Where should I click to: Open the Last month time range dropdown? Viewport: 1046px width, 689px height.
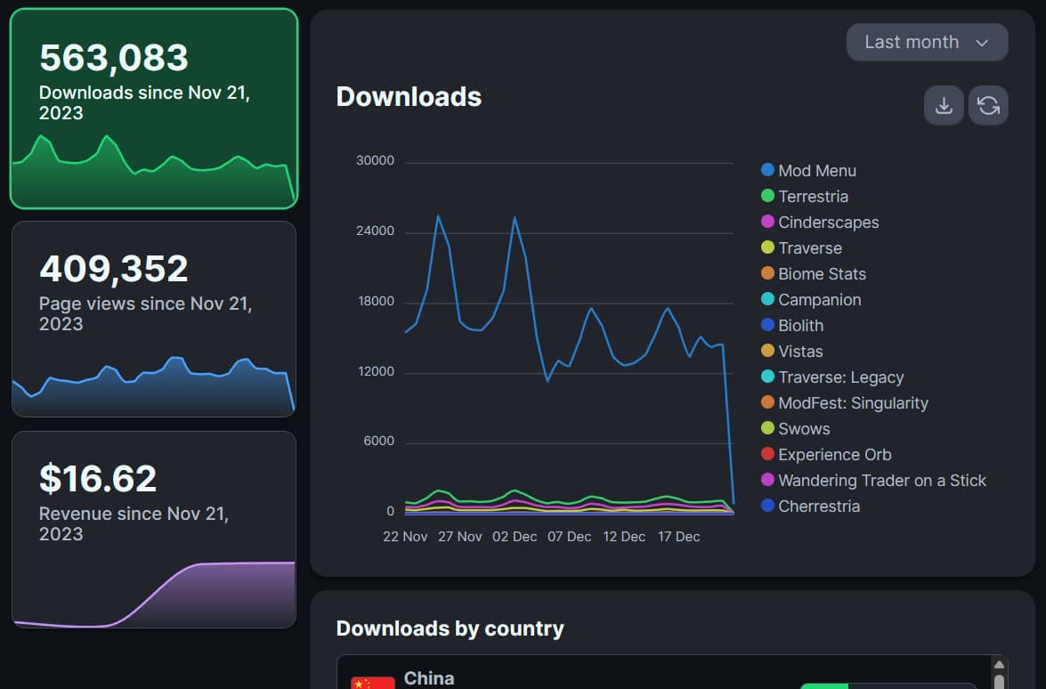pos(926,42)
